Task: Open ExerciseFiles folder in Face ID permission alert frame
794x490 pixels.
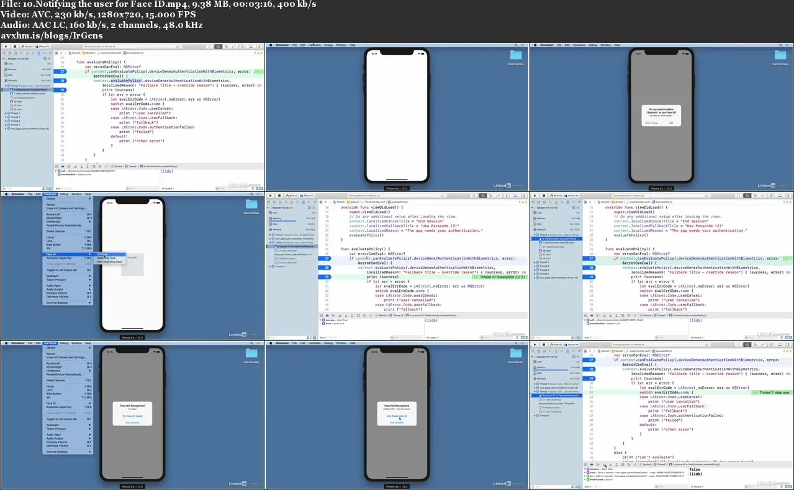Action: [x=781, y=57]
